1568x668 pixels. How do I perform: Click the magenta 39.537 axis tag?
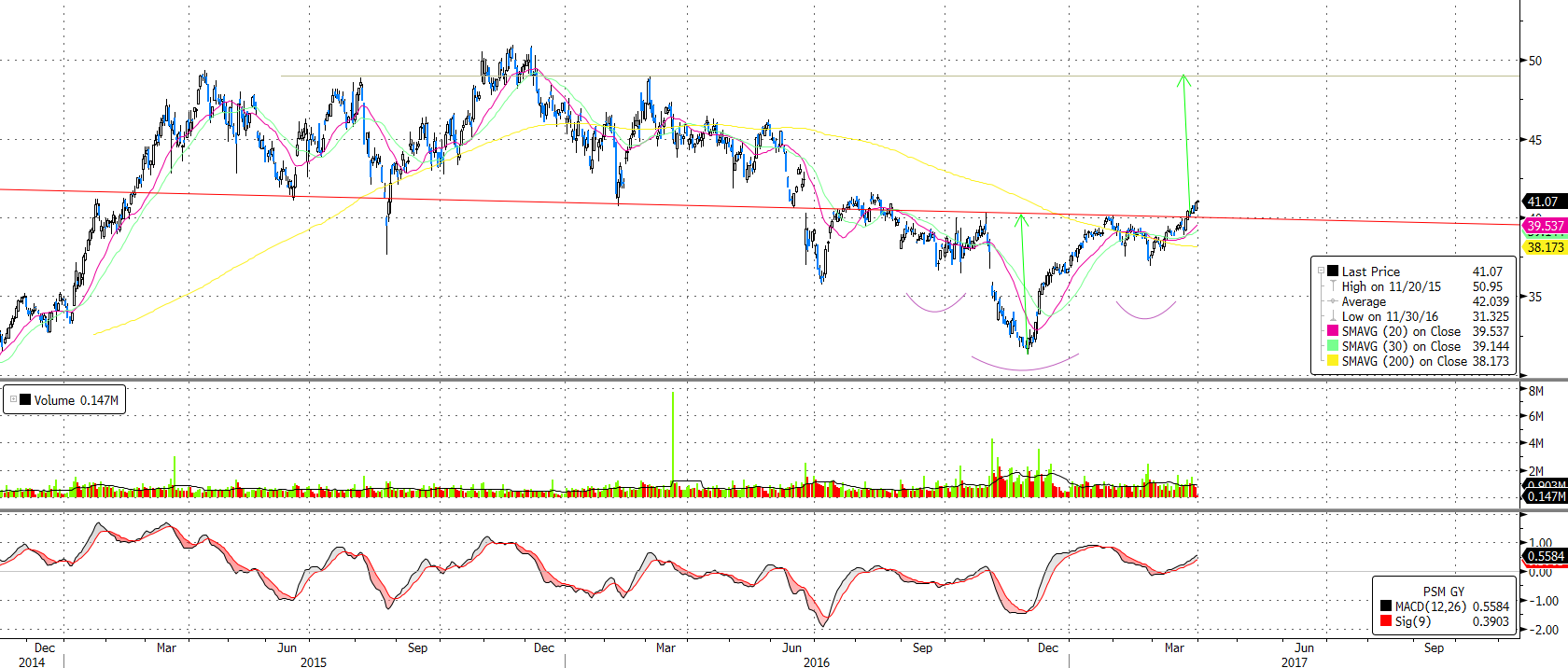tap(1545, 226)
